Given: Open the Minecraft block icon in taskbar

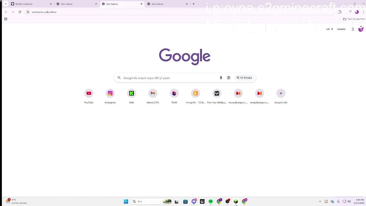Looking at the screenshot, I should [236, 201].
